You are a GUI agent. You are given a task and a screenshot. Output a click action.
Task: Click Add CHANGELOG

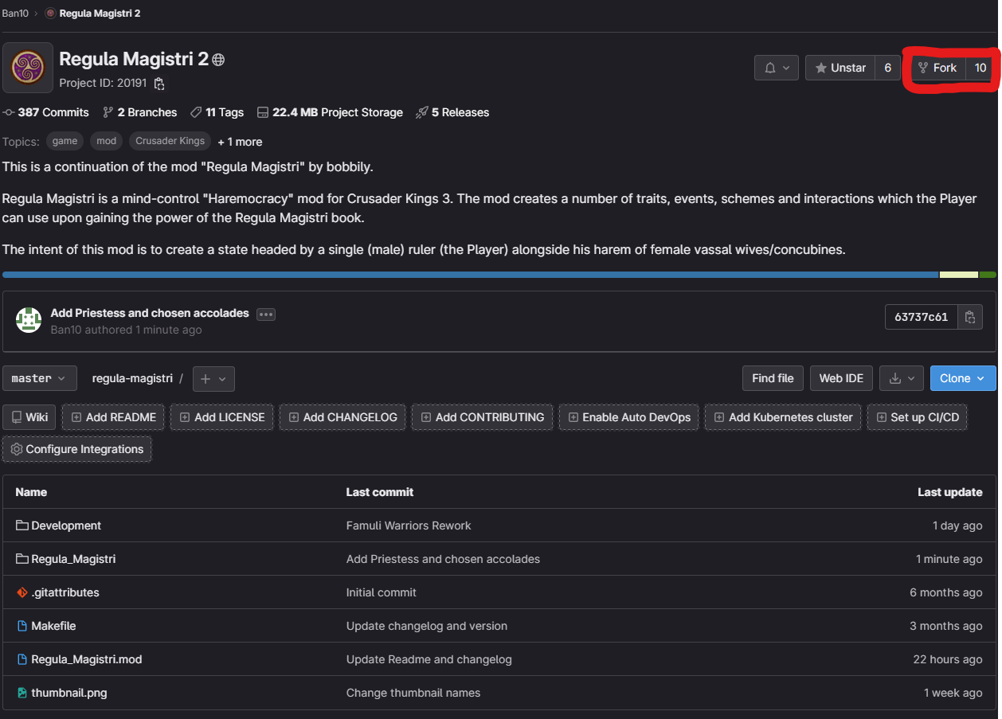tap(342, 417)
